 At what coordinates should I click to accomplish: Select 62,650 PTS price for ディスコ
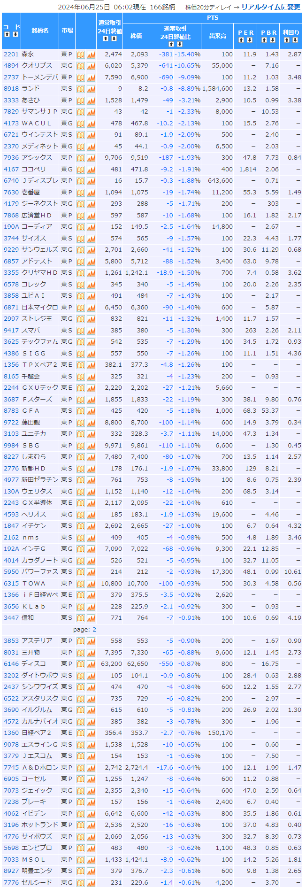[136, 664]
